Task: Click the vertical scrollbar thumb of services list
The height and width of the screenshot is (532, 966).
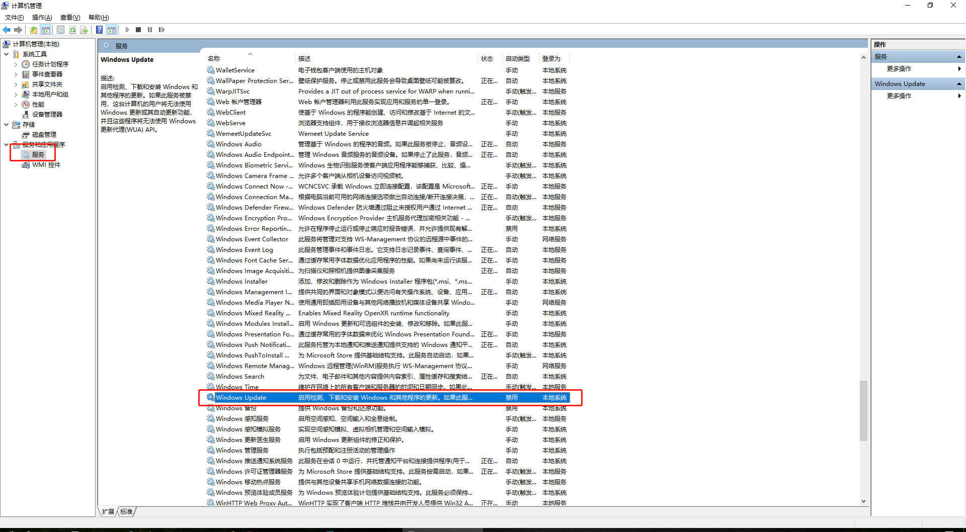Action: [x=863, y=410]
